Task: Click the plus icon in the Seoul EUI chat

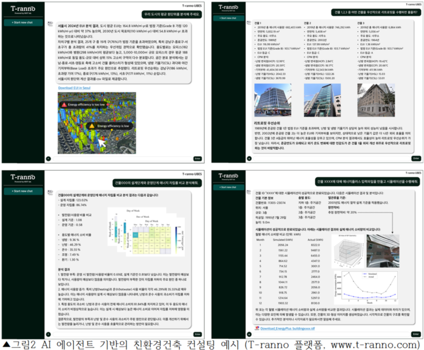Action: [48, 159]
